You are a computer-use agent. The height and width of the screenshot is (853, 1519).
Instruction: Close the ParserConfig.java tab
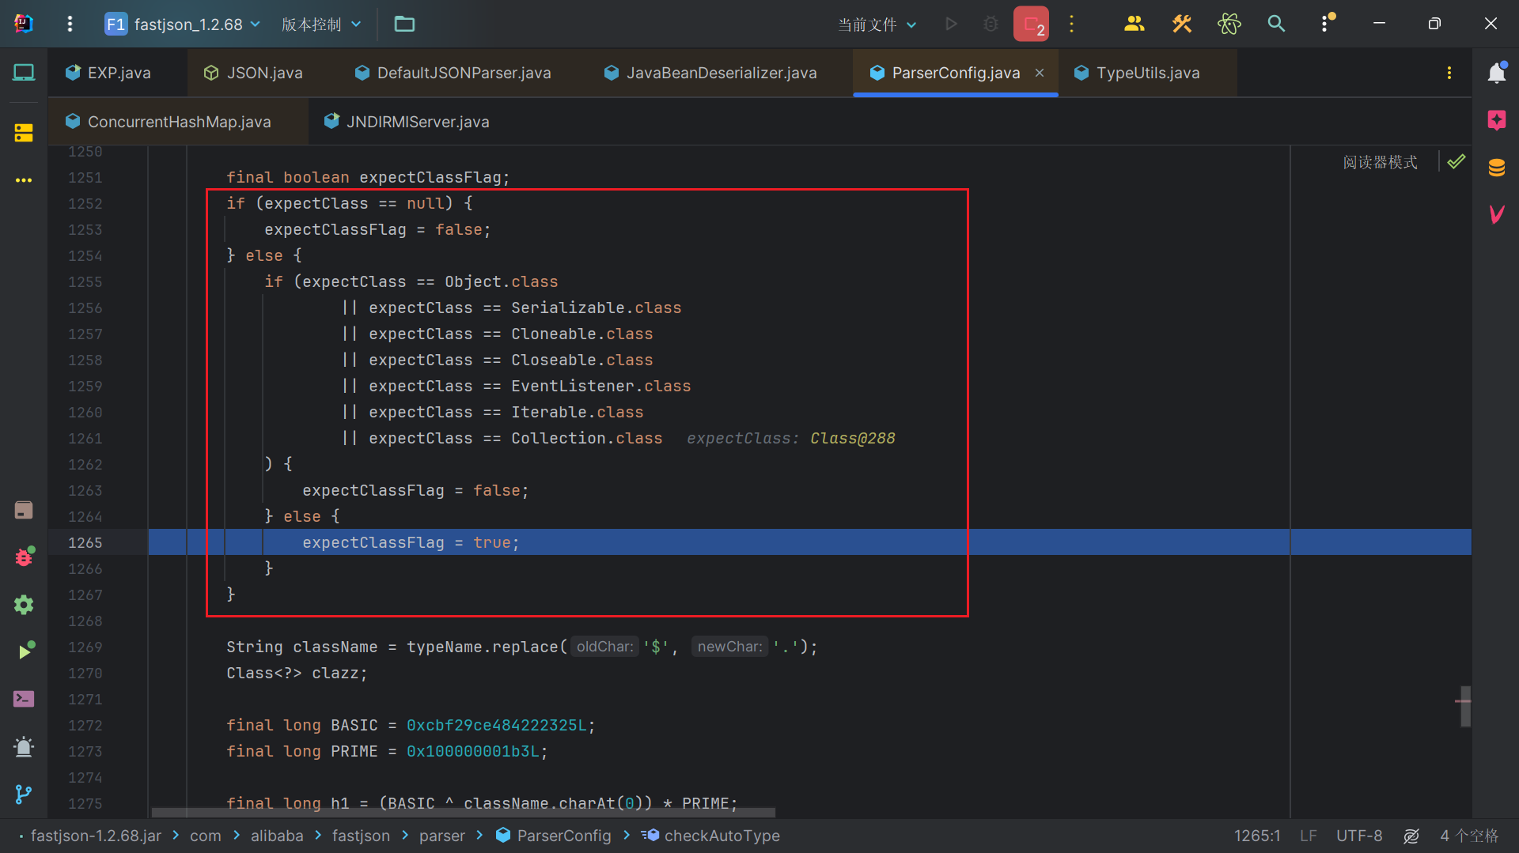coord(1040,73)
